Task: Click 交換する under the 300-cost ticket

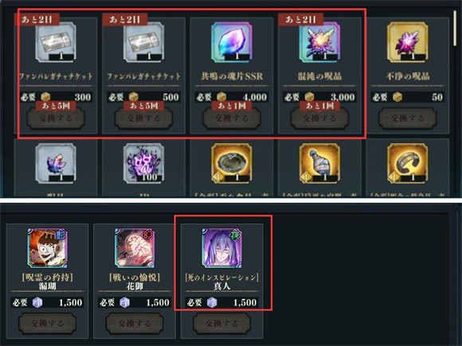Action: pos(56,119)
